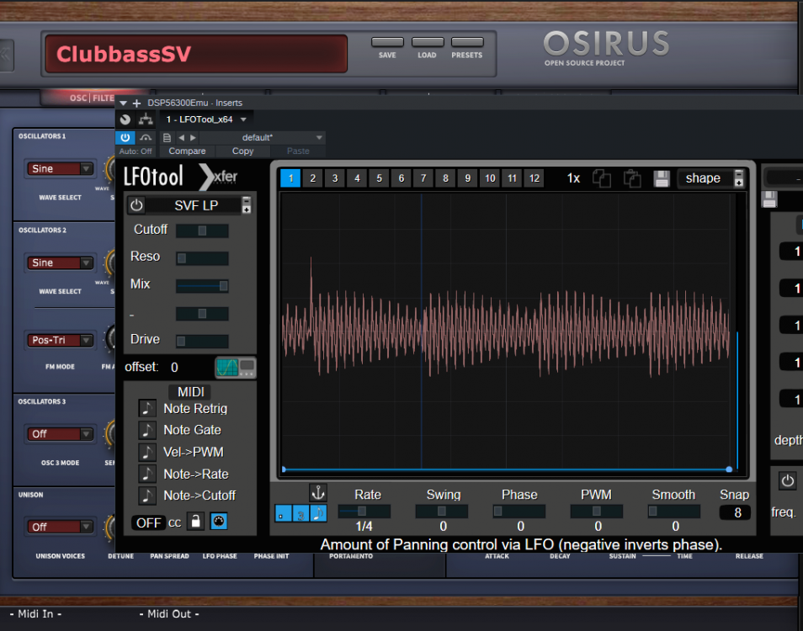Click the Auto: Off automation button
Screen dimensions: 803x631
tap(136, 151)
